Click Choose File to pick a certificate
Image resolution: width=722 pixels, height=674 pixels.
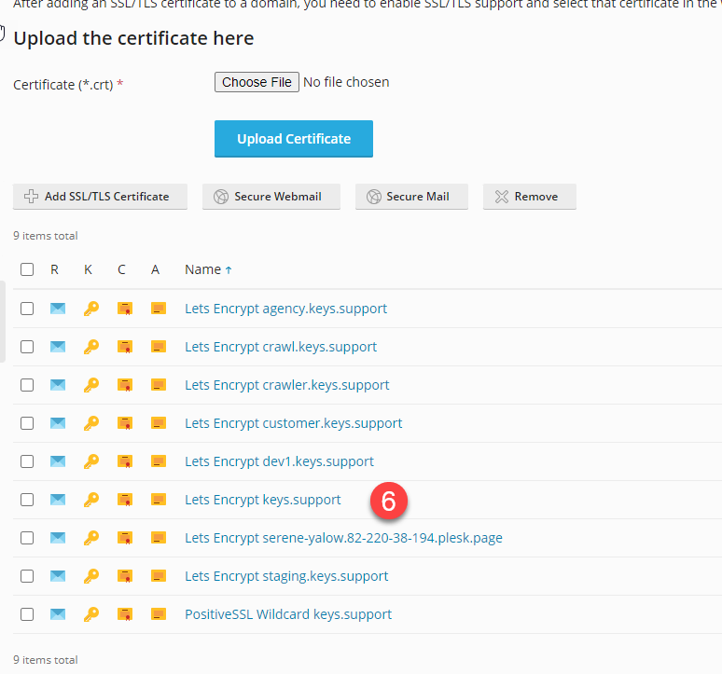(257, 82)
